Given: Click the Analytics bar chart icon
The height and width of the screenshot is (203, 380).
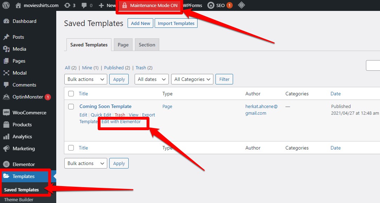Looking at the screenshot, I should pyautogui.click(x=6, y=137).
